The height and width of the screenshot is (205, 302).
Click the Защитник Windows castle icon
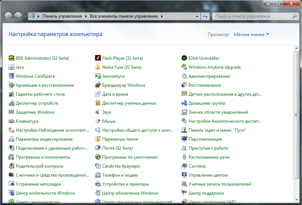[x=12, y=112]
